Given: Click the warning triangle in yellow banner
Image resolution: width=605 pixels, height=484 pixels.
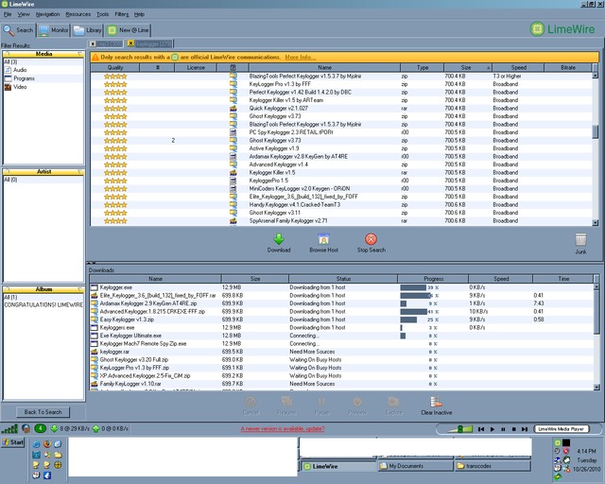Looking at the screenshot, I should 95,57.
